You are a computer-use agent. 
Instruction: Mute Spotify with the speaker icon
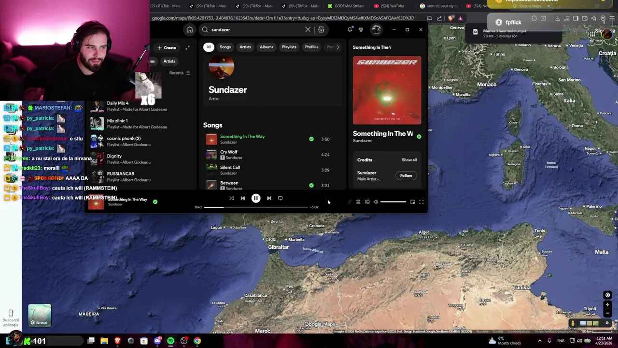(376, 202)
